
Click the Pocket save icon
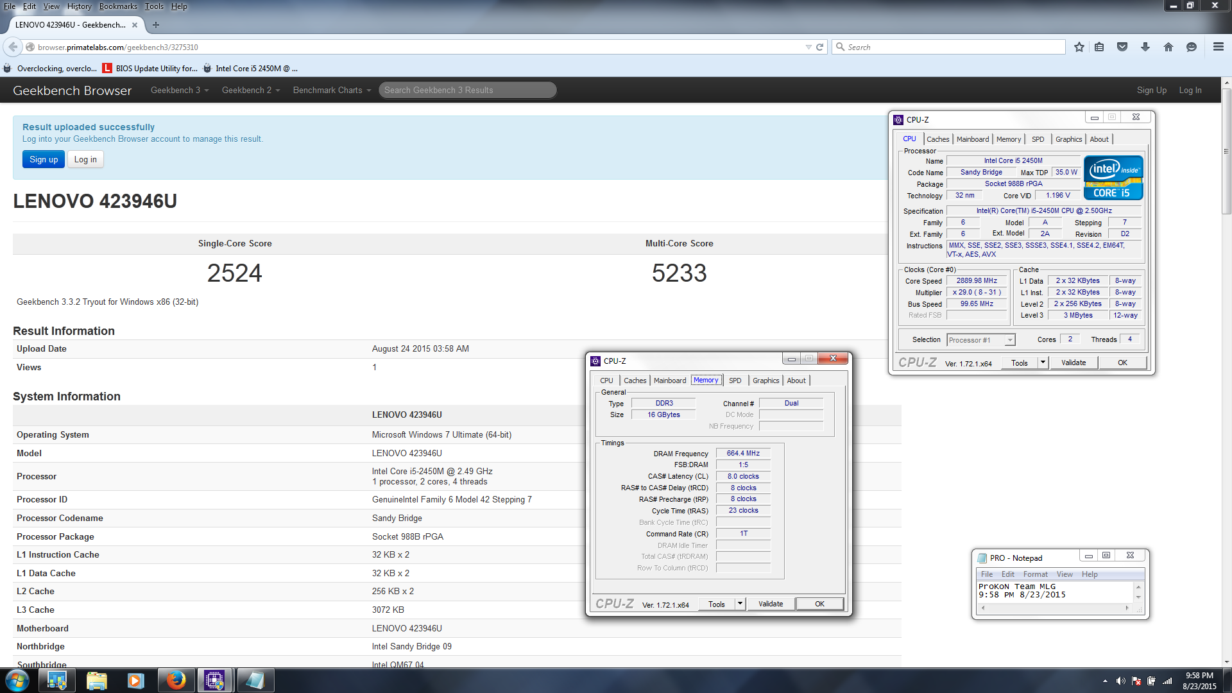pyautogui.click(x=1122, y=47)
